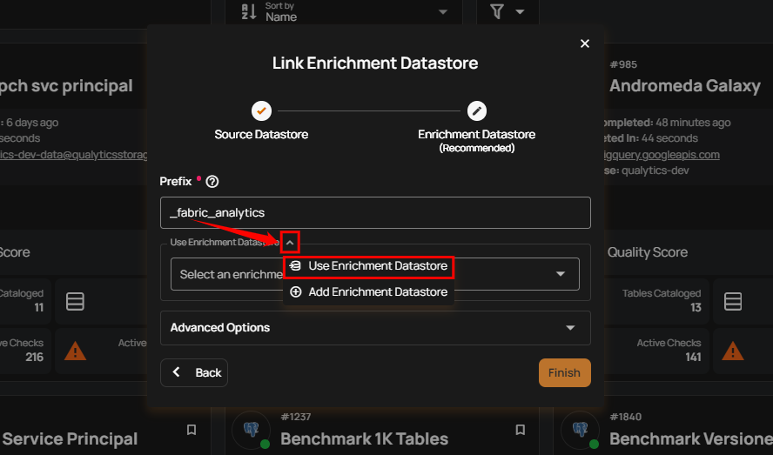Image resolution: width=773 pixels, height=455 pixels.
Task: Click the table icon beside Cataloged 11
Action: 75,301
